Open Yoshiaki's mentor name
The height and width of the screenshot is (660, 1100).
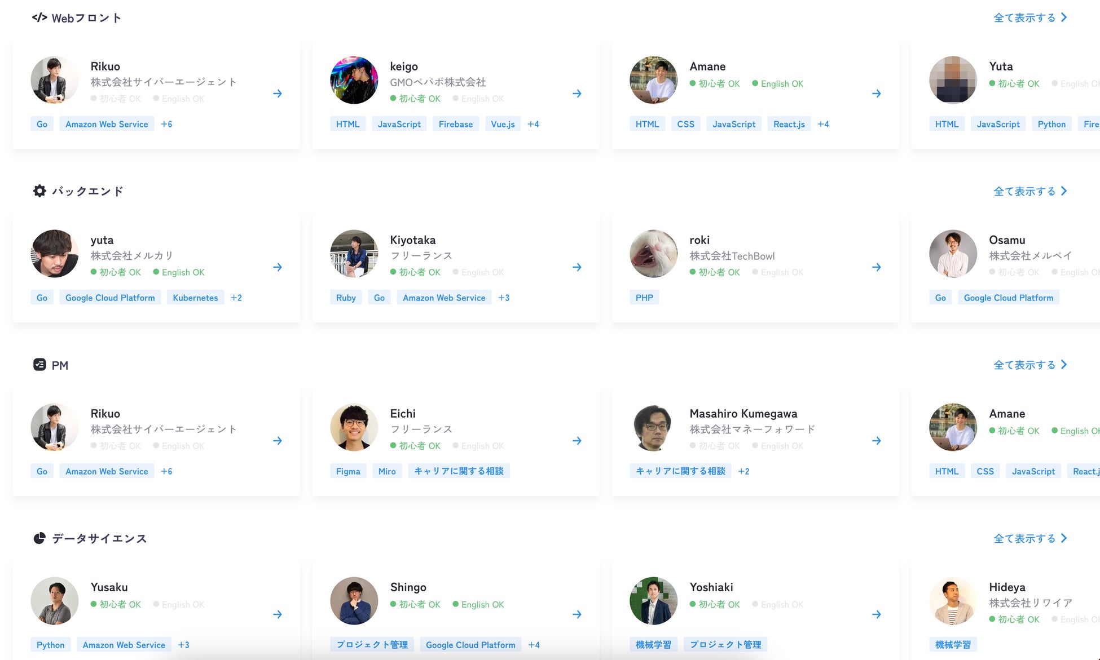coord(711,587)
